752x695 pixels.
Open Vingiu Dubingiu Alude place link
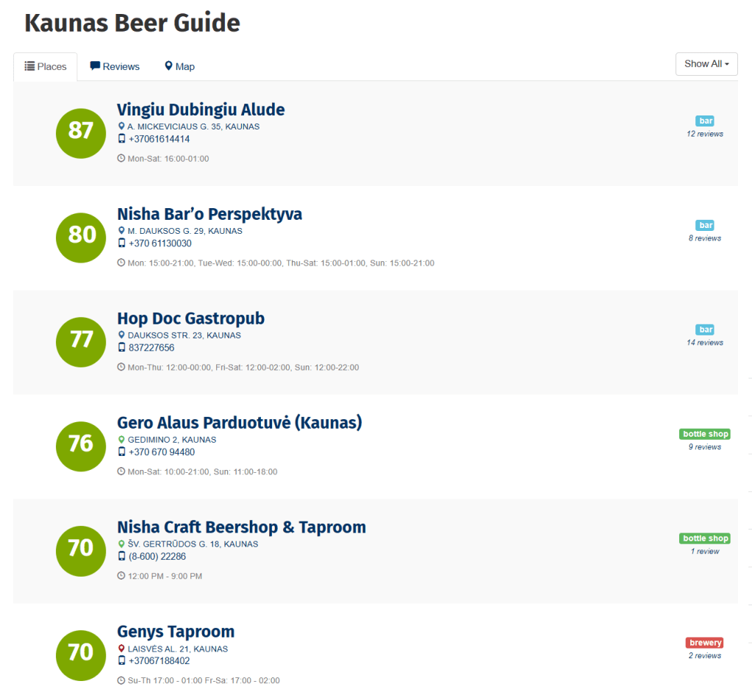coord(201,110)
